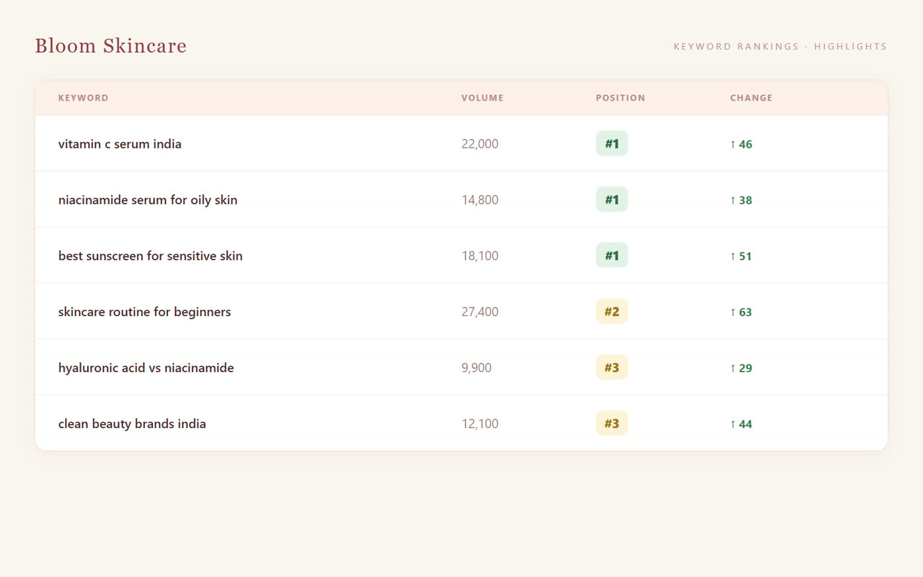Select keyword niacinamide serum for oily skin

coord(148,200)
